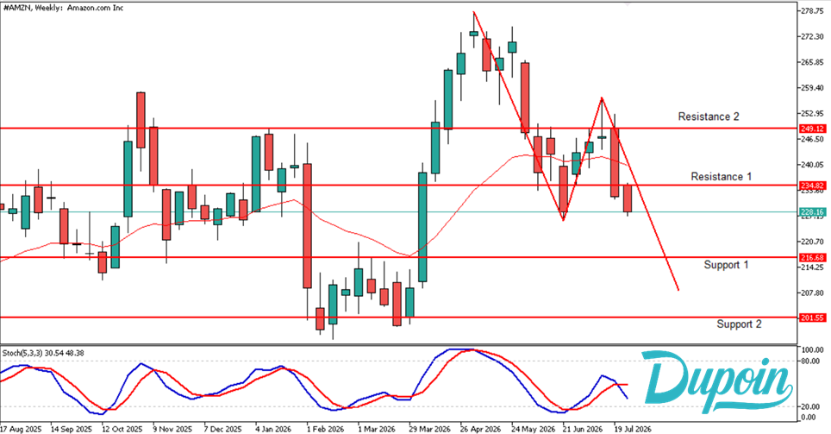Screen dimensions: 831x434
Task: Click the 80.00 stochastic scale value
Action: point(812,362)
